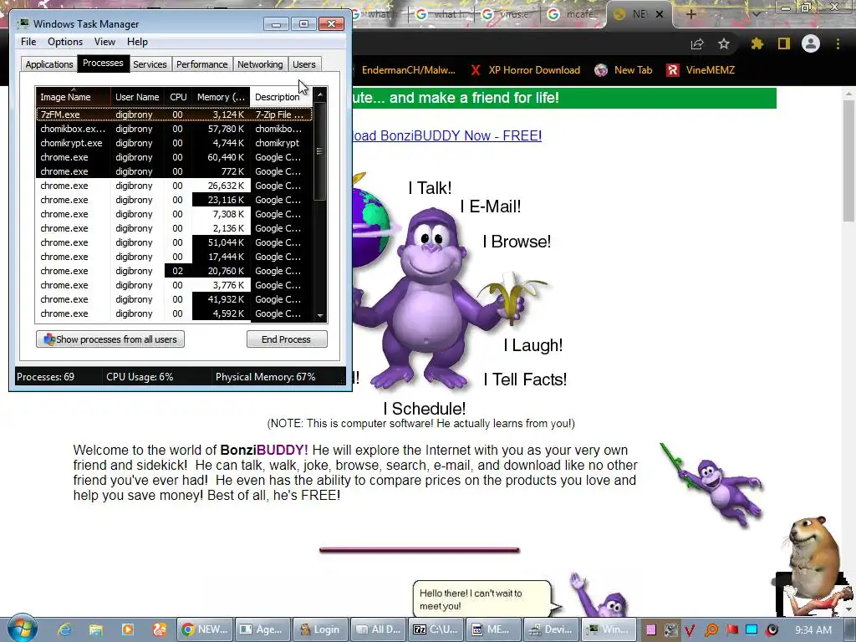The width and height of the screenshot is (856, 642).
Task: Open All D... taskbar window button
Action: tap(377, 629)
